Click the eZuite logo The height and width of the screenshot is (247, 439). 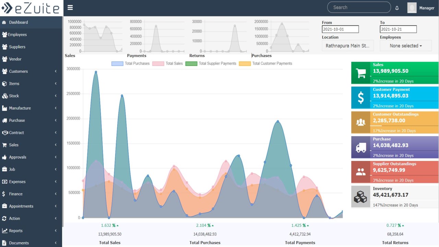(30, 8)
